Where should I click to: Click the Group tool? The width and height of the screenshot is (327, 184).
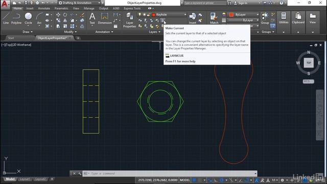[x=265, y=18]
